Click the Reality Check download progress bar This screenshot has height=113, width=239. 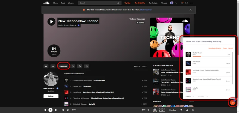point(212,56)
